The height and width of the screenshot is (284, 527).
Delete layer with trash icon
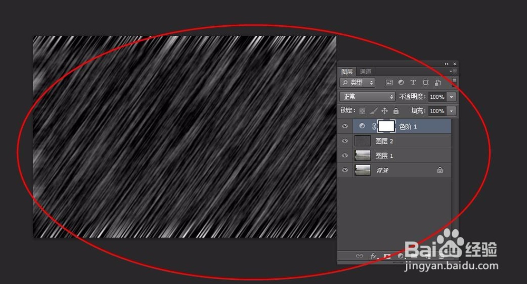(442, 256)
